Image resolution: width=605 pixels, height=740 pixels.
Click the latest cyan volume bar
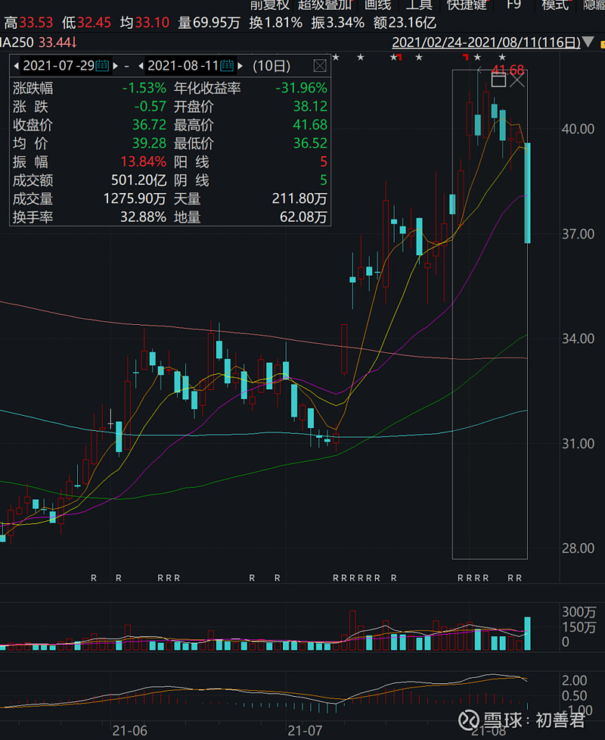coord(527,633)
